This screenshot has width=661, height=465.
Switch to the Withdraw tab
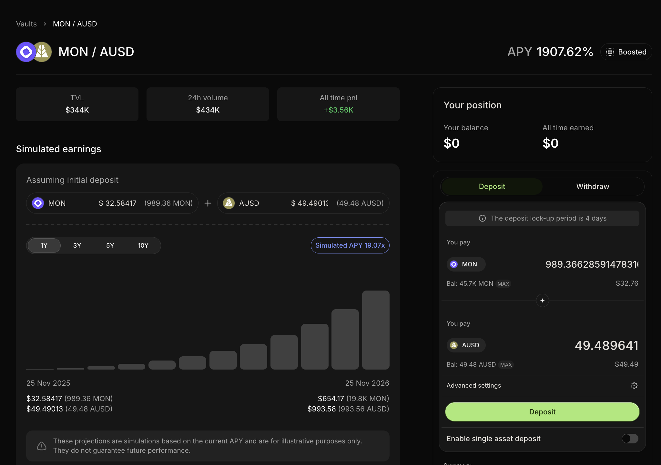pos(593,186)
